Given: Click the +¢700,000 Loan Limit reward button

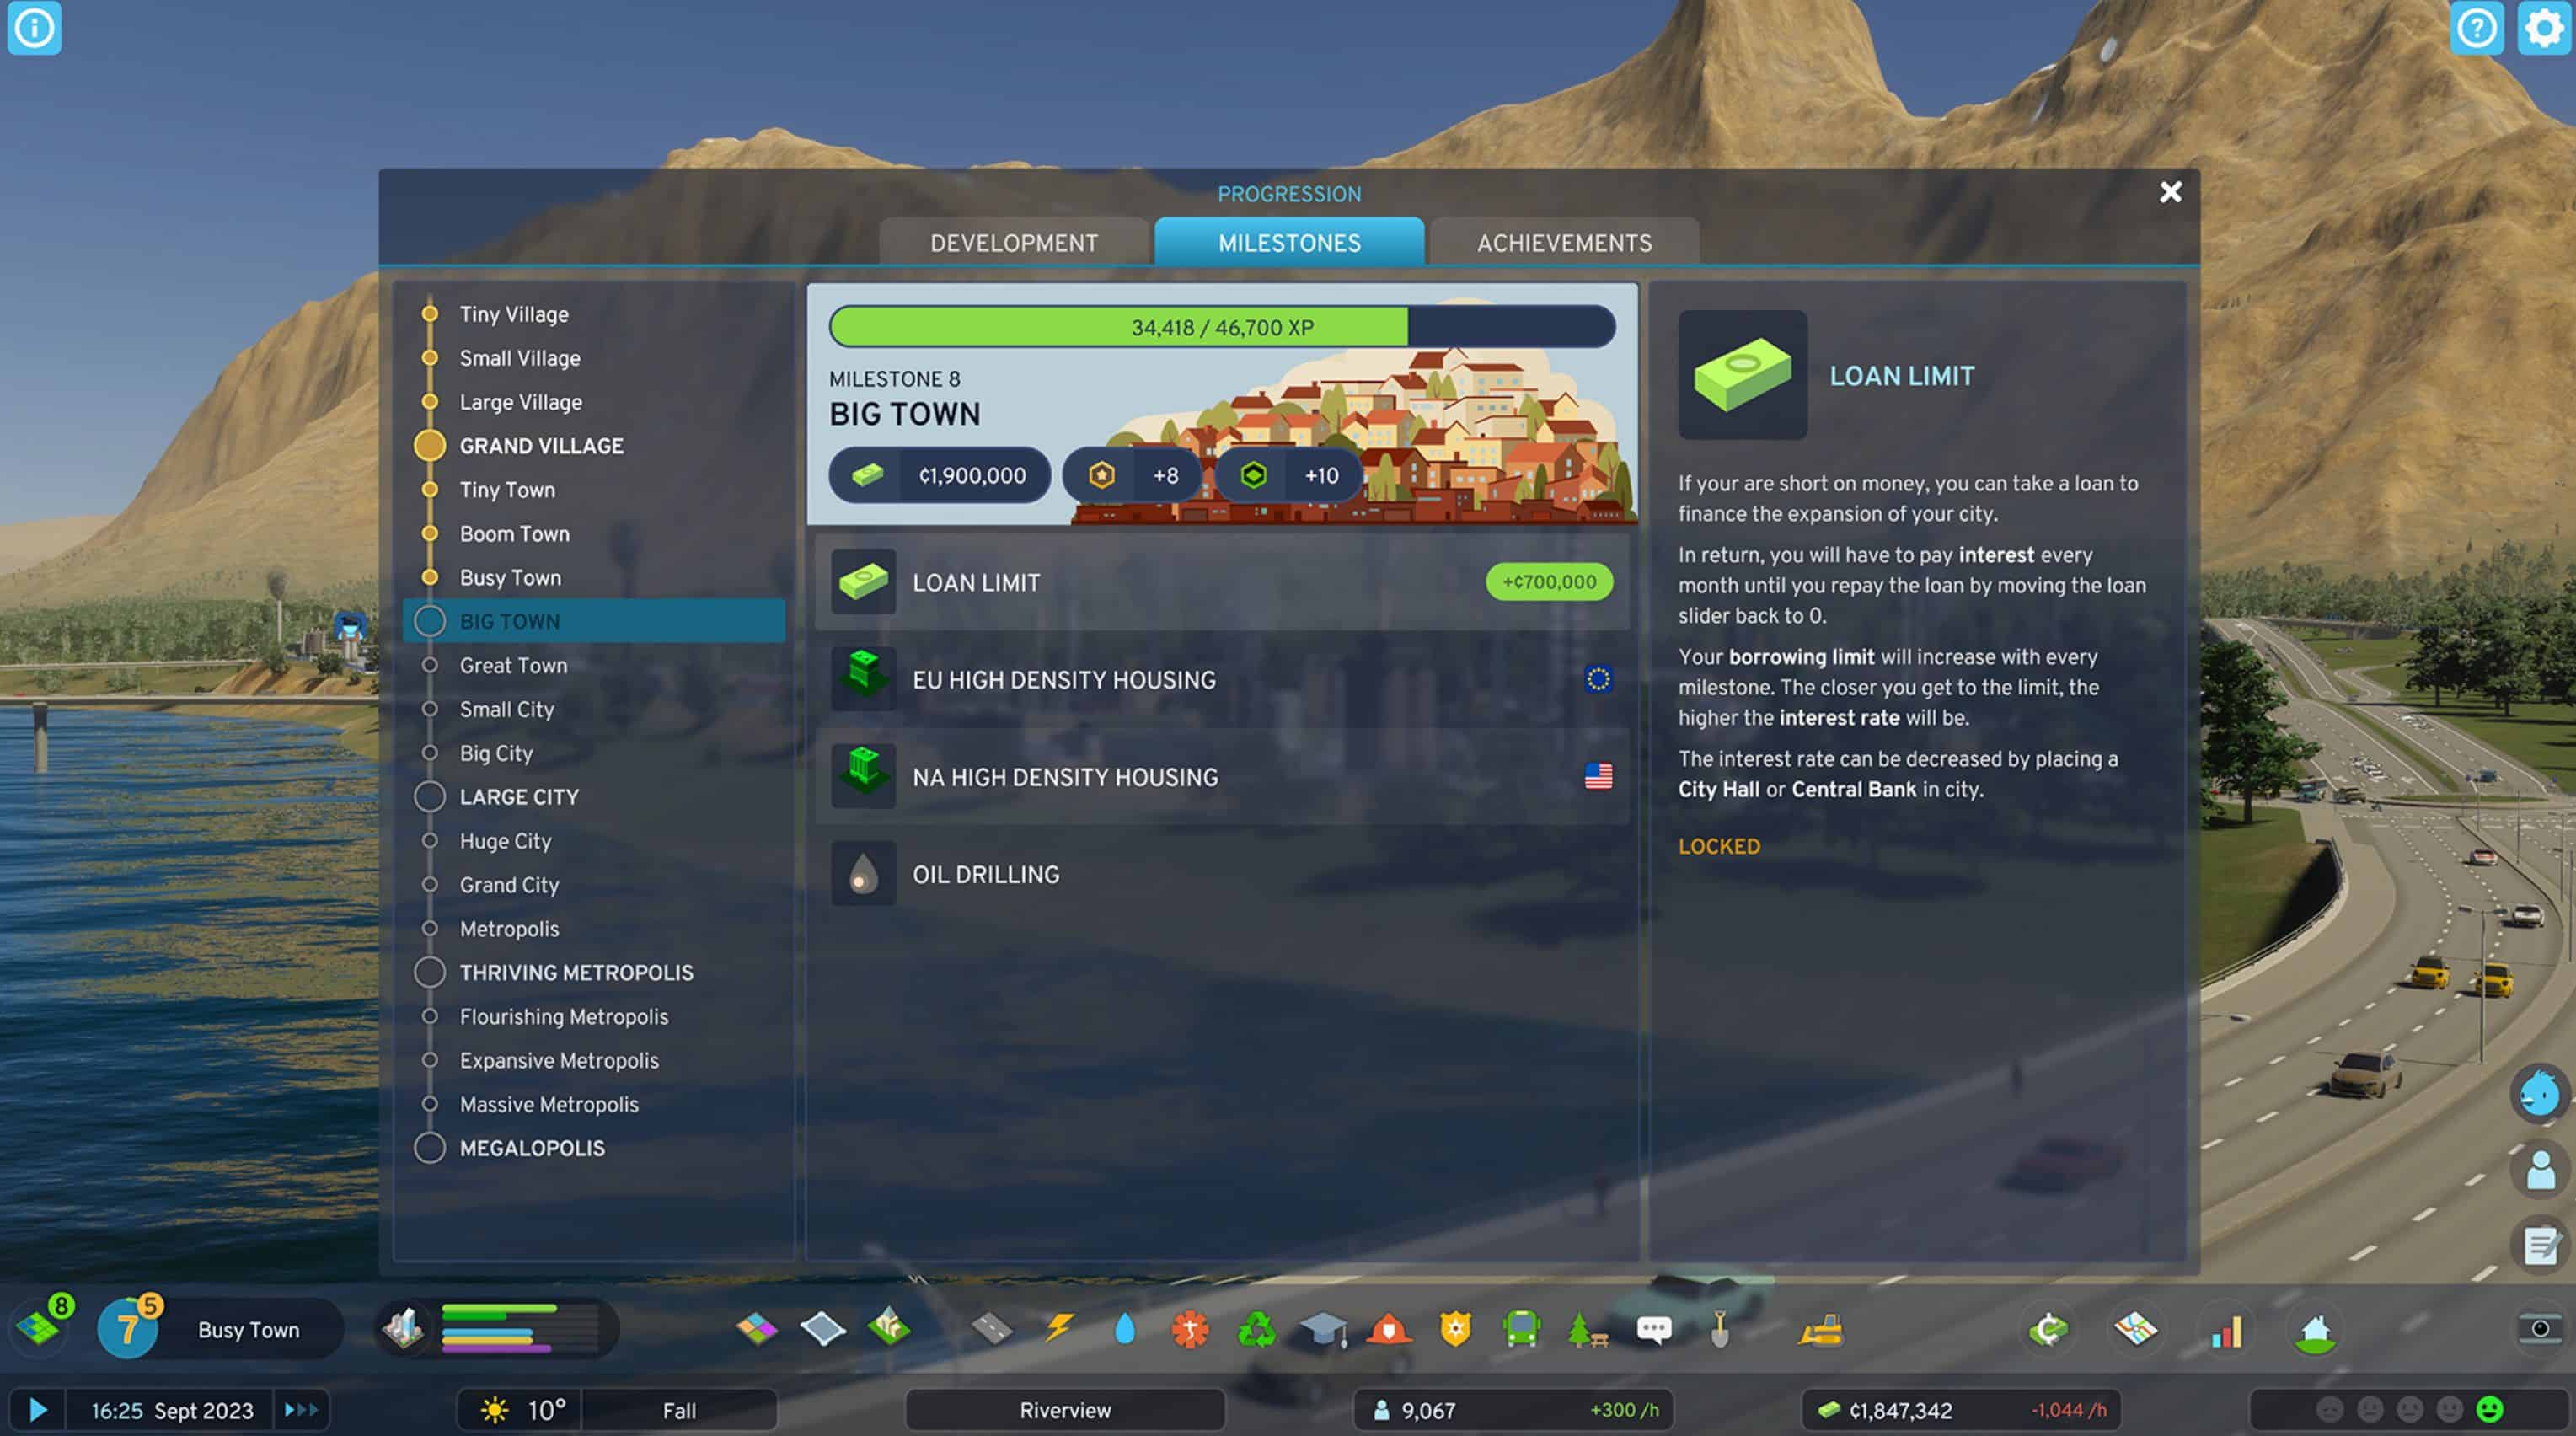Looking at the screenshot, I should pos(1549,581).
